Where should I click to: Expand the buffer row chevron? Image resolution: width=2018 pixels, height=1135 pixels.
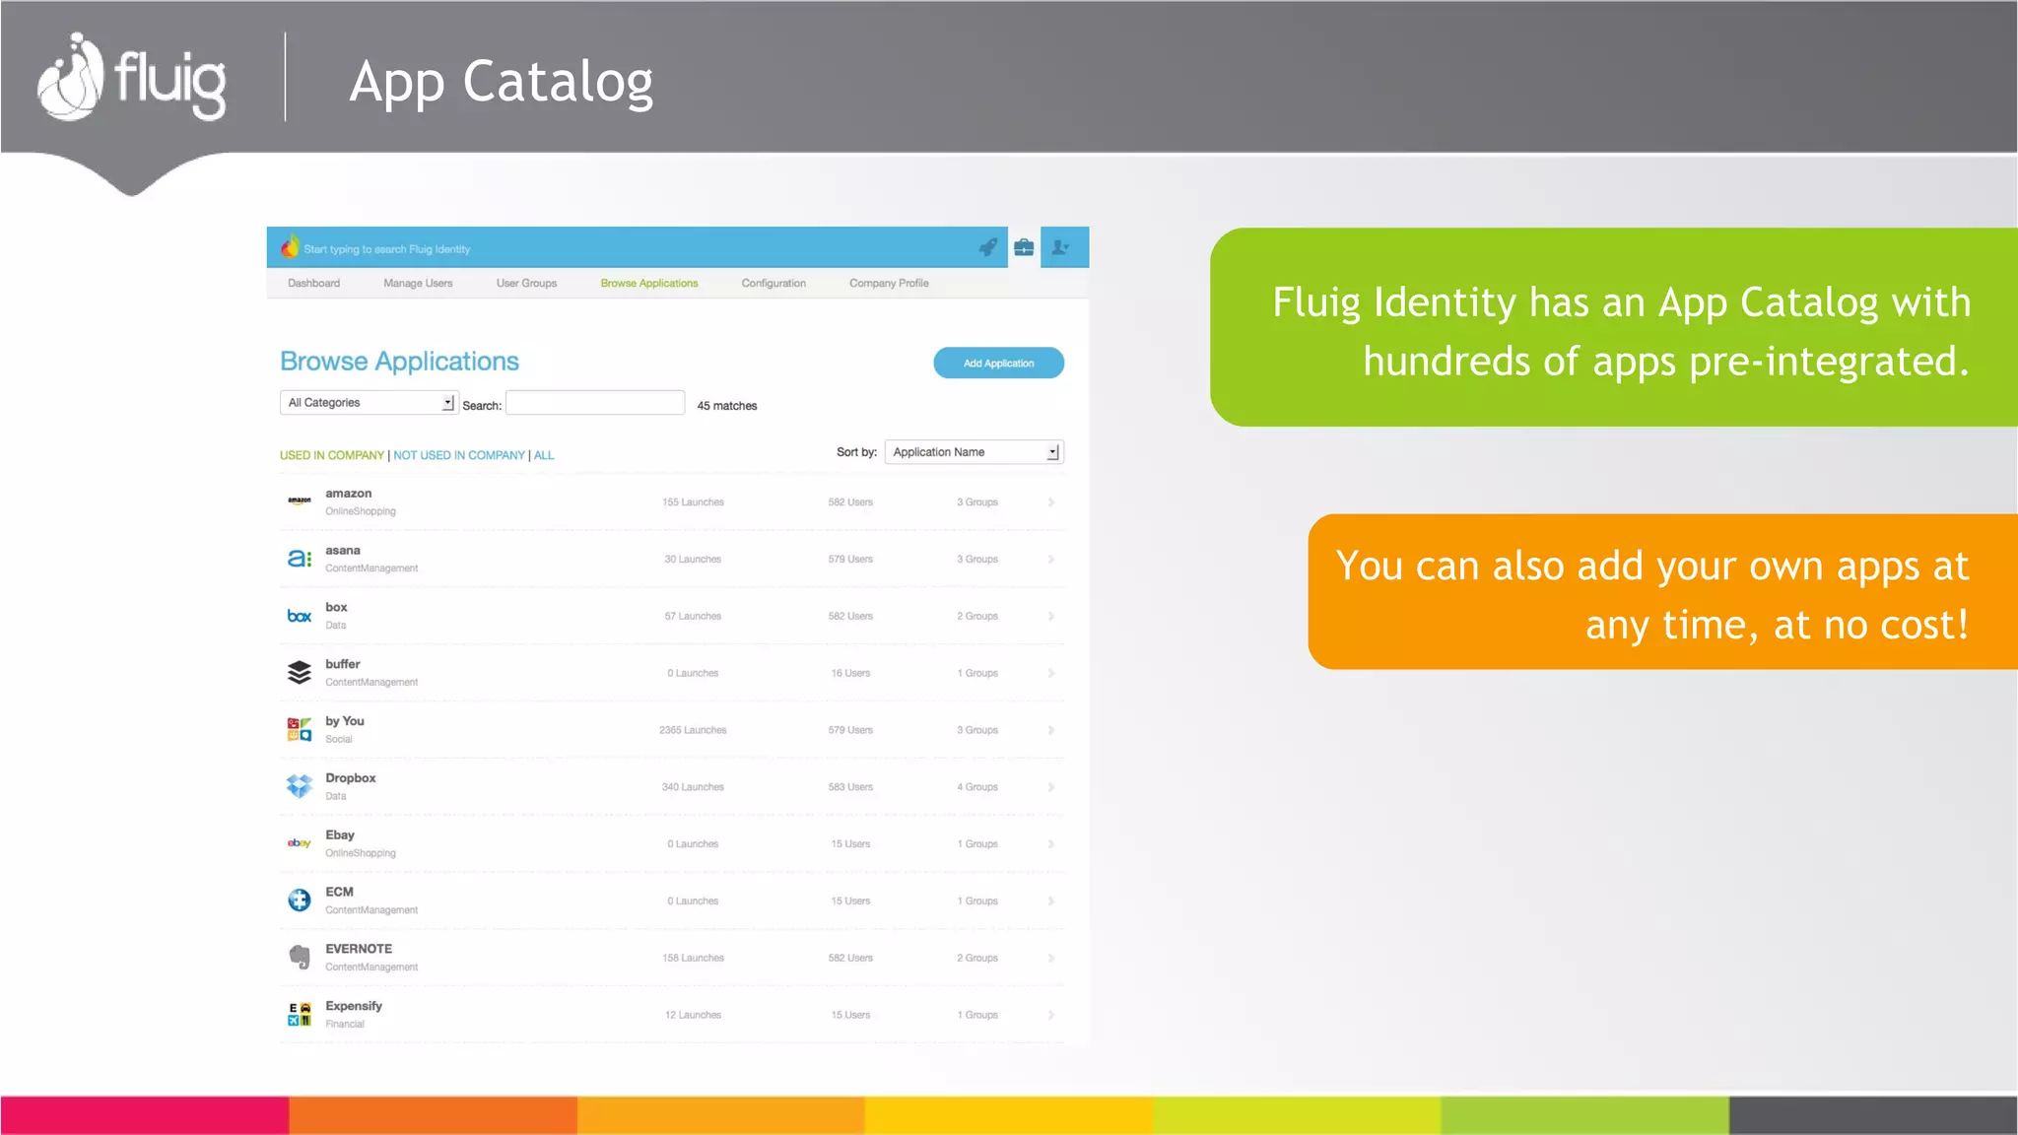[x=1051, y=674]
